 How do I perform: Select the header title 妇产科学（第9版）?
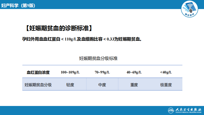coord(18,5)
